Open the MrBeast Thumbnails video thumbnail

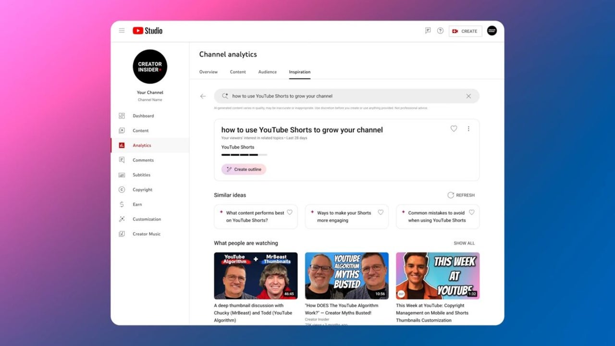tap(256, 276)
